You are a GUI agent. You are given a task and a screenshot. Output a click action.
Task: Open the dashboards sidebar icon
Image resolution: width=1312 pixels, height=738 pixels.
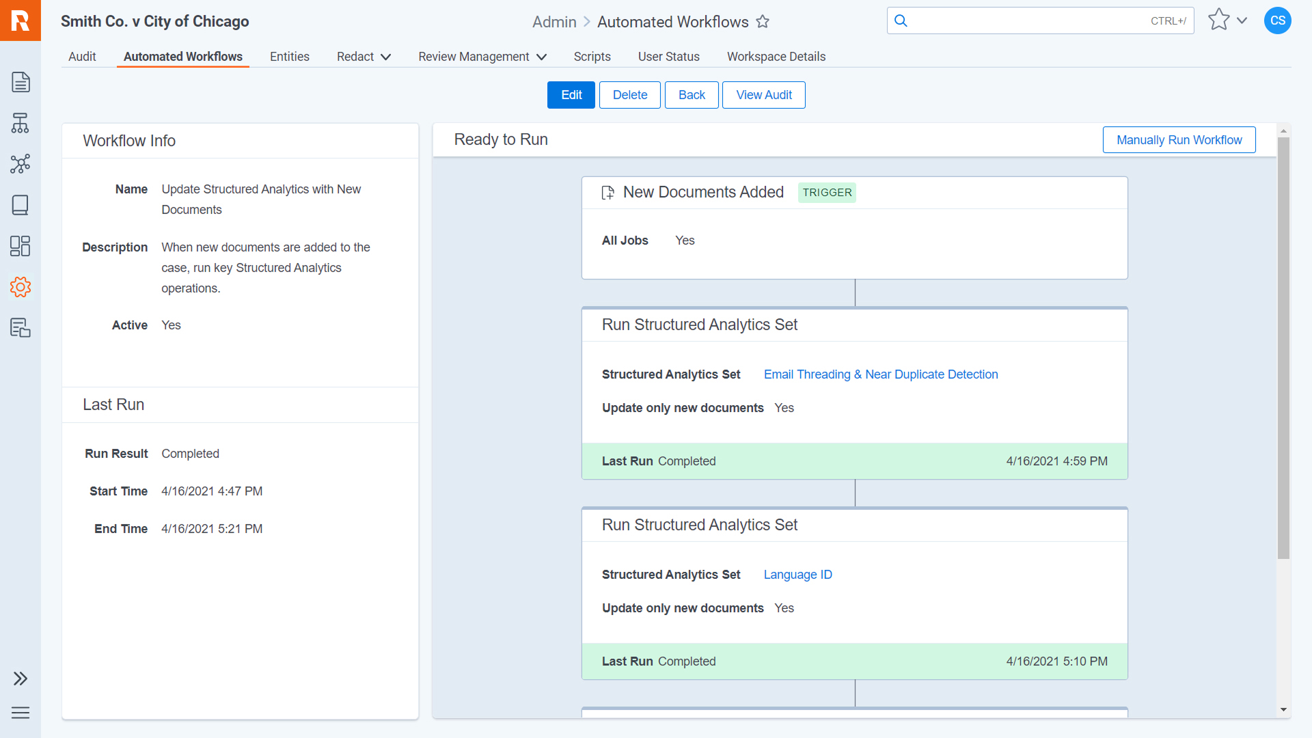click(x=20, y=246)
